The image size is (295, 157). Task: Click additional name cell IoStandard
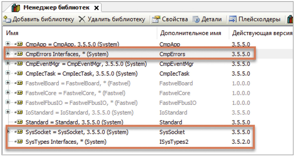173,113
